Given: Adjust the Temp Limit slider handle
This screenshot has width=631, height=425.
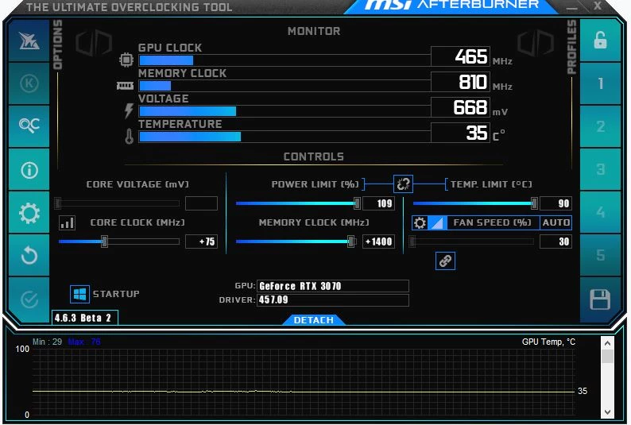Looking at the screenshot, I should point(534,203).
